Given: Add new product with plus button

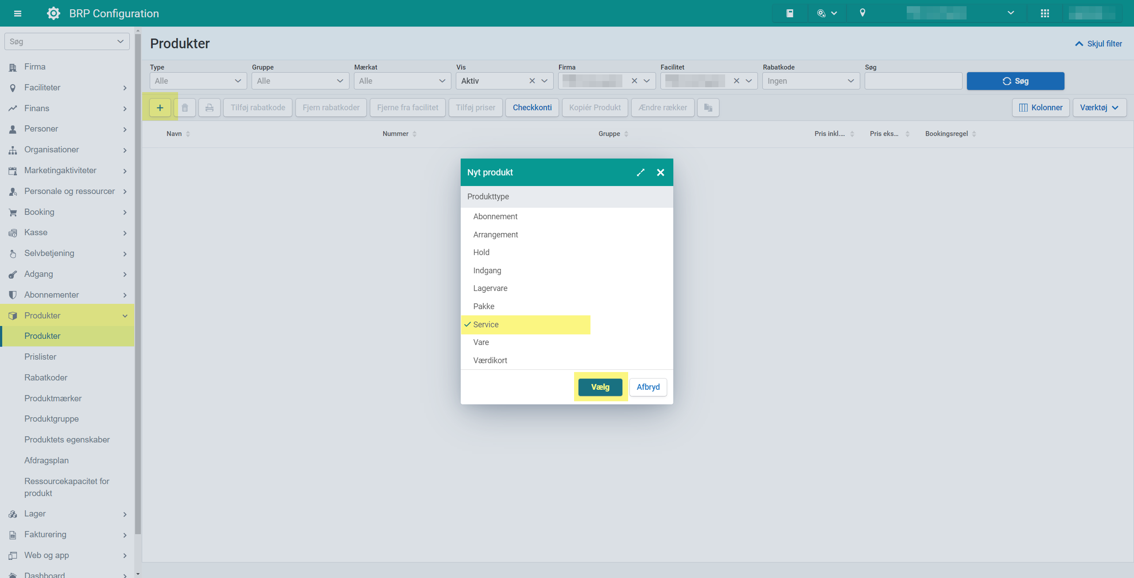Looking at the screenshot, I should (160, 108).
